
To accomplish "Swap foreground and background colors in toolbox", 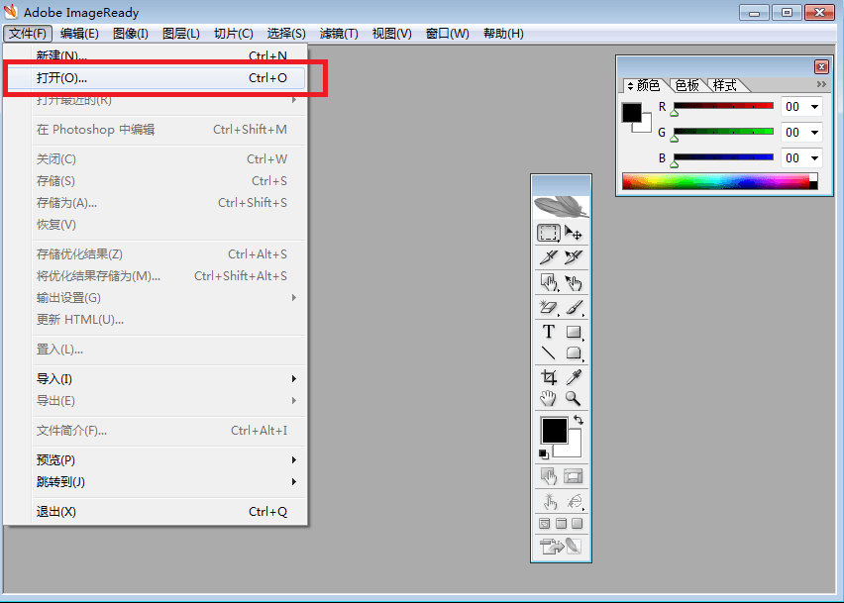I will (x=579, y=420).
